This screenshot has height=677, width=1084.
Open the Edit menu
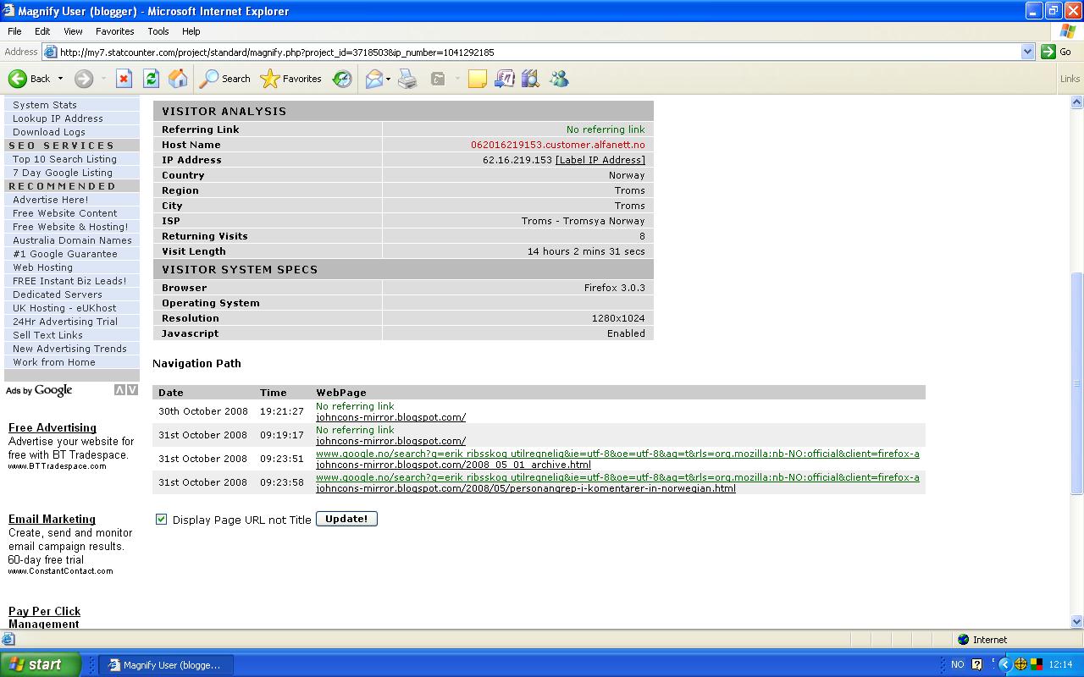coord(42,31)
